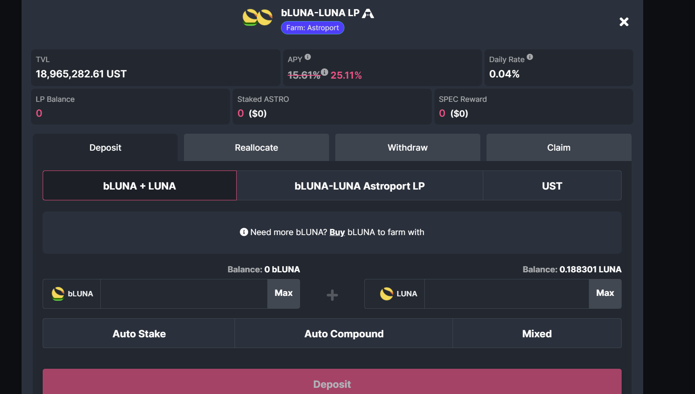
Task: Click the bLUNA token icon in input
Action: point(58,294)
